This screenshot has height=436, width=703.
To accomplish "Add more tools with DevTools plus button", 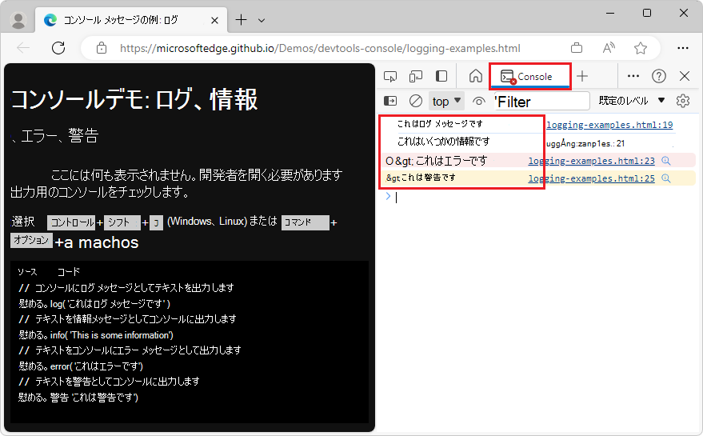I will click(x=582, y=76).
